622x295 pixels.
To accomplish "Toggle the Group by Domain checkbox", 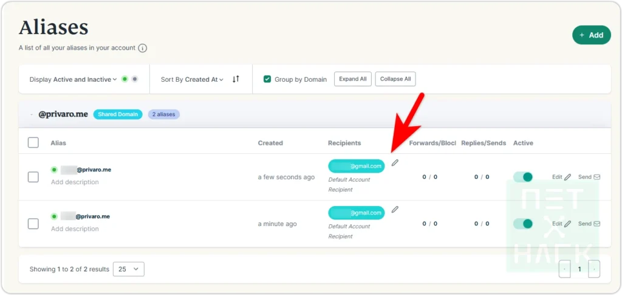I will pos(267,79).
